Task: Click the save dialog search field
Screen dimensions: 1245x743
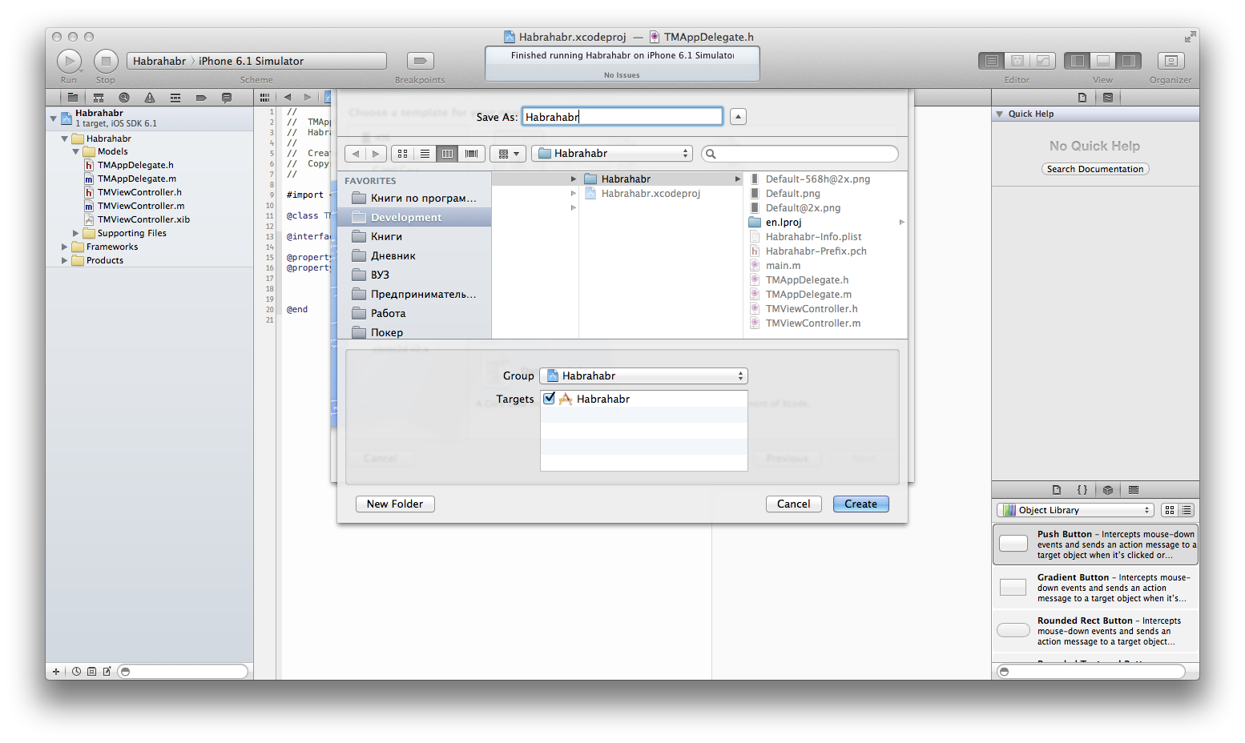Action: click(800, 154)
